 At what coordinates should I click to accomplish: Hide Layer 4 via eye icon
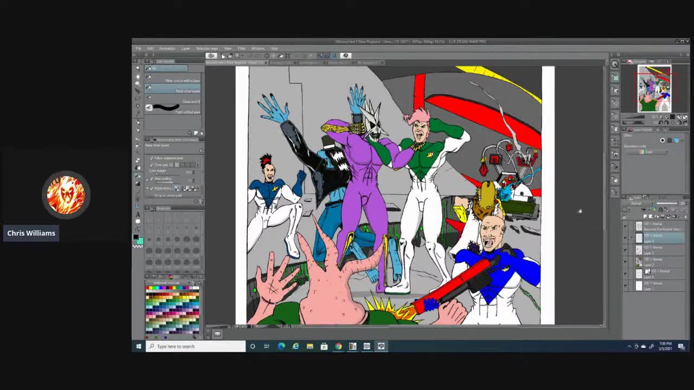(x=625, y=238)
